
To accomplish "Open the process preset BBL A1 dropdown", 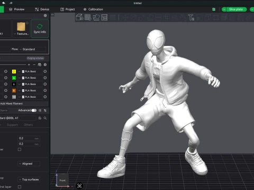I will click(x=18, y=118).
